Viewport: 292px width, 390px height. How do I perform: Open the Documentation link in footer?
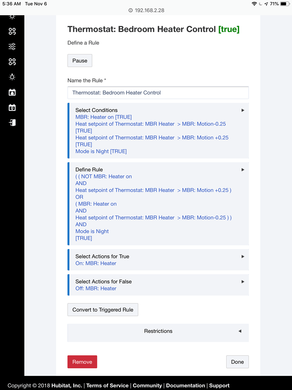click(186, 385)
